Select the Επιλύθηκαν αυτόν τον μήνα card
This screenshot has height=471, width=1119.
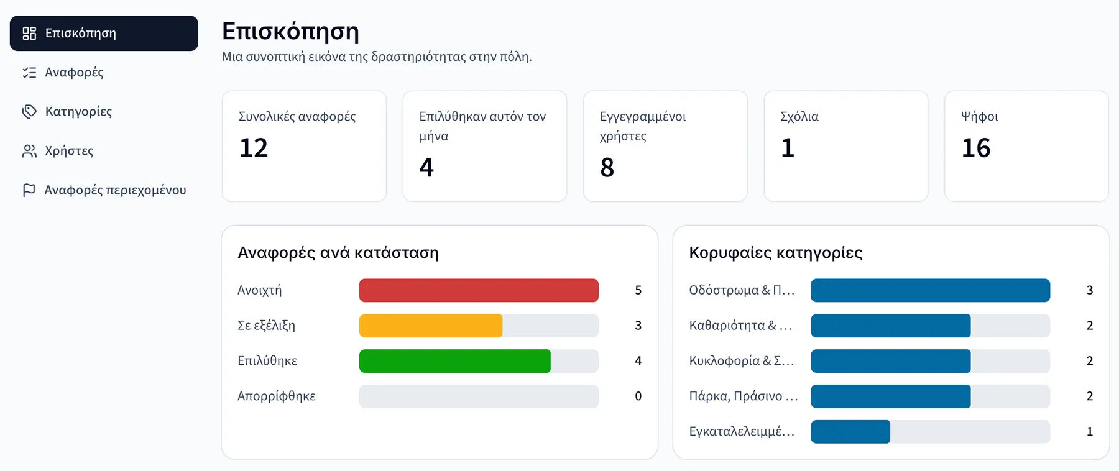pyautogui.click(x=485, y=147)
